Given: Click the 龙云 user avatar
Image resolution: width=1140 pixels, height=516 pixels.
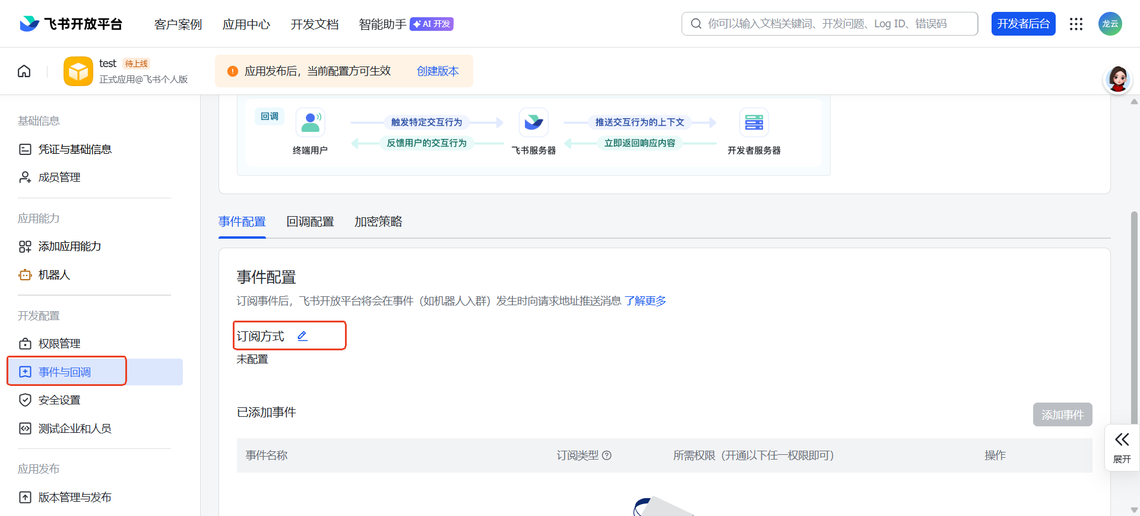Looking at the screenshot, I should pos(1110,24).
